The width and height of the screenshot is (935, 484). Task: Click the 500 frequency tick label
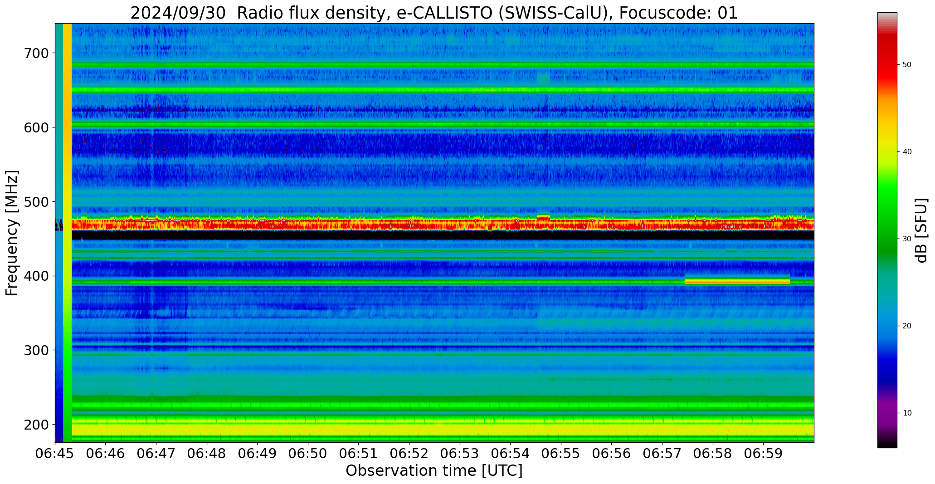tap(36, 202)
